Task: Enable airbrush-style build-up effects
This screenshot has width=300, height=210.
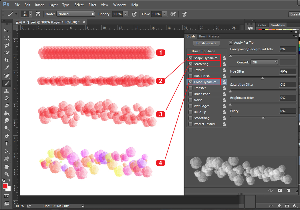Action: [x=173, y=14]
